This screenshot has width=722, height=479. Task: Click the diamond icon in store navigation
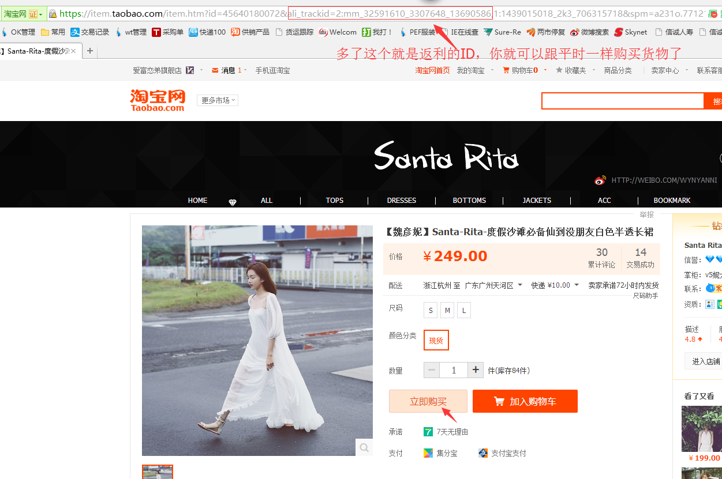(233, 202)
